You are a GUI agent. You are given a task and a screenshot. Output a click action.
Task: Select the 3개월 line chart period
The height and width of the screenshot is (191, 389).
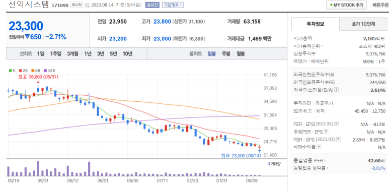72,53
